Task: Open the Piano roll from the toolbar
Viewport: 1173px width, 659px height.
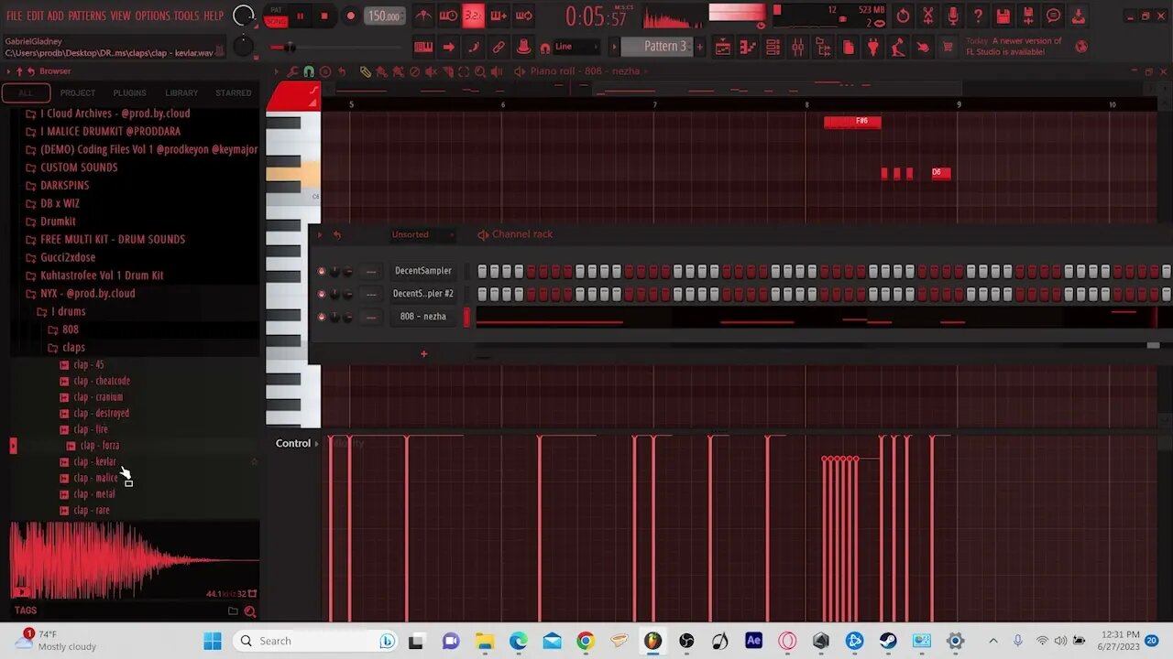Action: pos(748,47)
